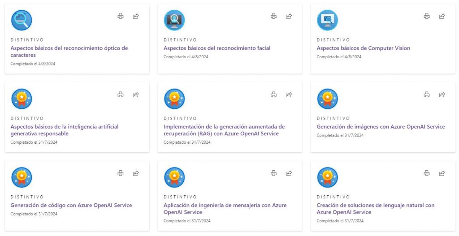Screen dimensions: 459x236
Task: Share the Computer Vision badge
Action: click(442, 16)
